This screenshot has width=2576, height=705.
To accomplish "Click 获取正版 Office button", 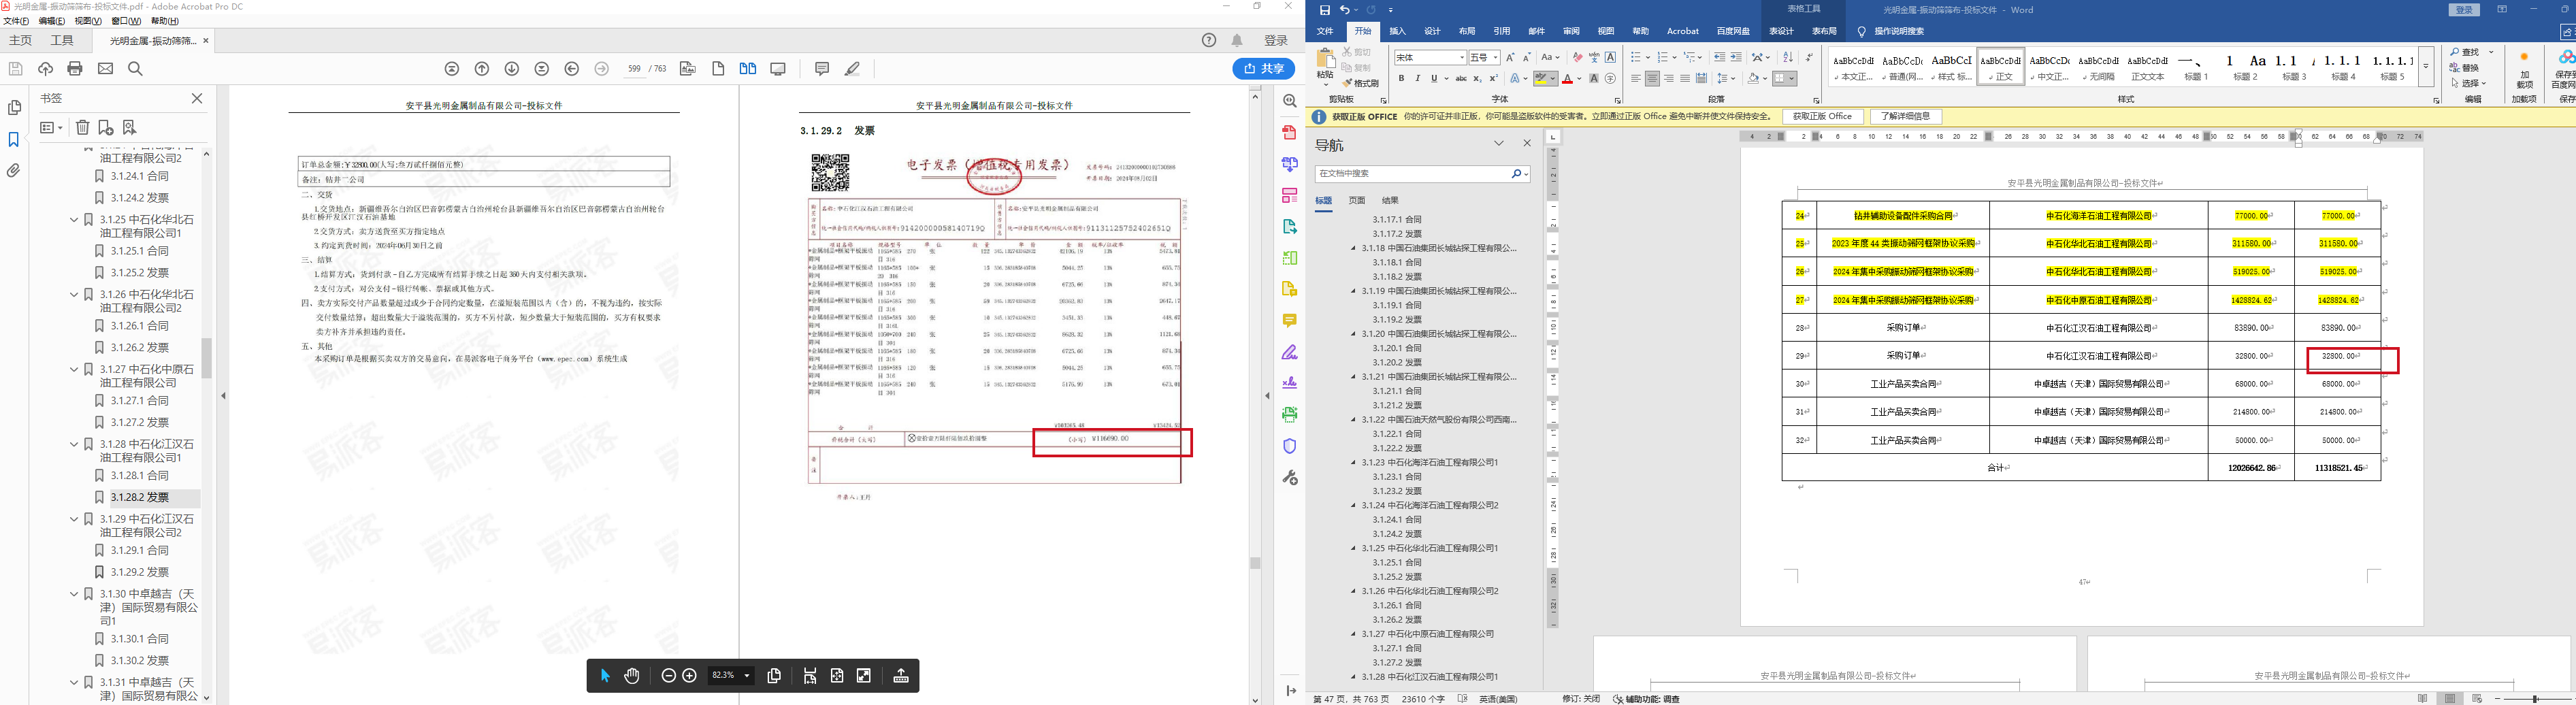I will coord(1822,117).
